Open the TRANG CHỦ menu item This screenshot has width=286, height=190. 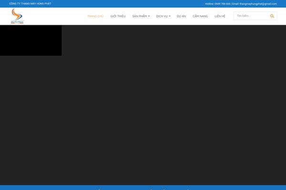[95, 16]
